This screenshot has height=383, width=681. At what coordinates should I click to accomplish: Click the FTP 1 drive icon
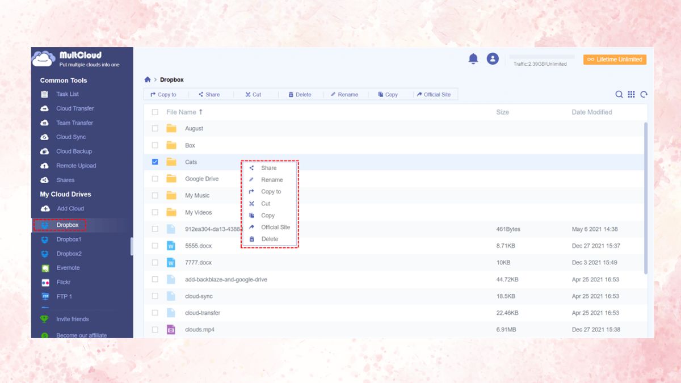point(45,296)
